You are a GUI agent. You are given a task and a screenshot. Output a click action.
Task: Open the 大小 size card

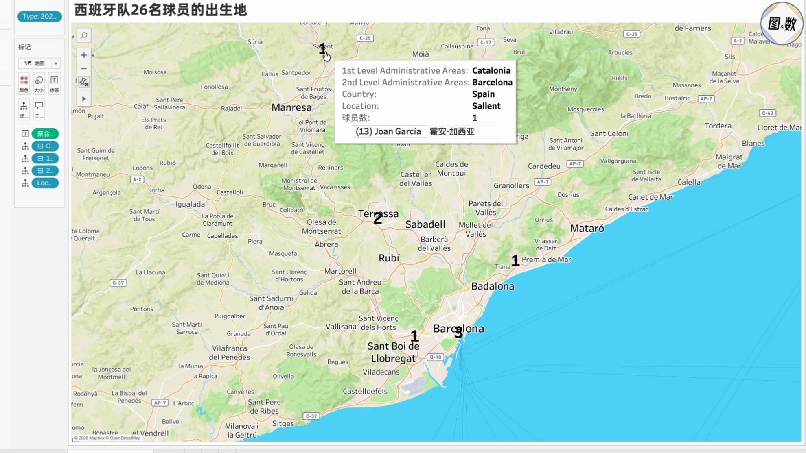(x=39, y=84)
